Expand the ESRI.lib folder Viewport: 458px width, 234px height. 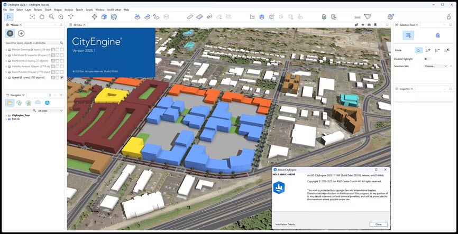[6, 119]
